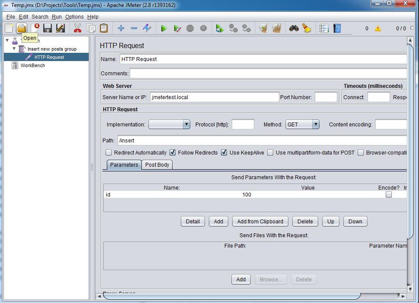
Task: Open the Method dropdown showing GET
Action: coord(302,125)
